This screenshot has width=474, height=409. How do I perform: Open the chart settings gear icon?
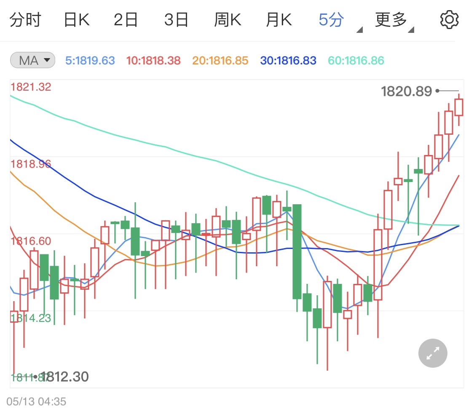coord(449,20)
